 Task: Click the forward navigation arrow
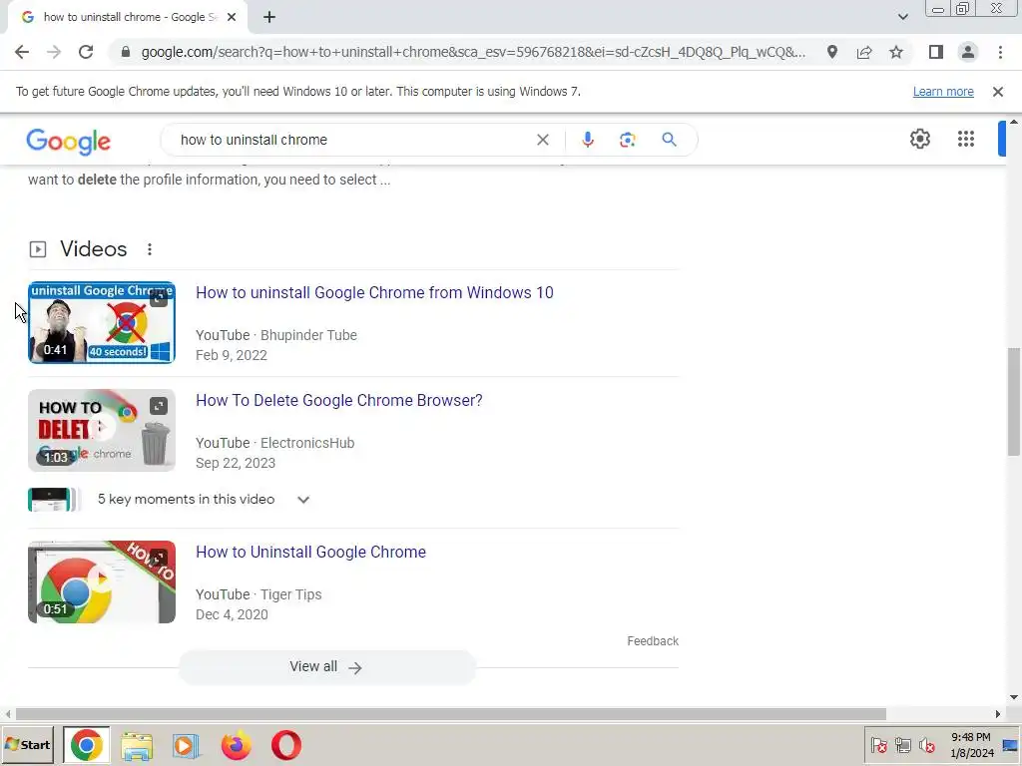click(54, 52)
